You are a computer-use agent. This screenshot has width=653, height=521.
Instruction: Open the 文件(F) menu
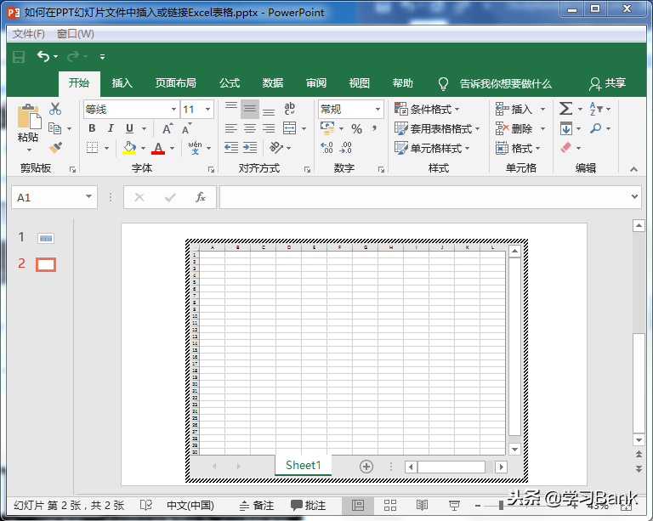(29, 34)
